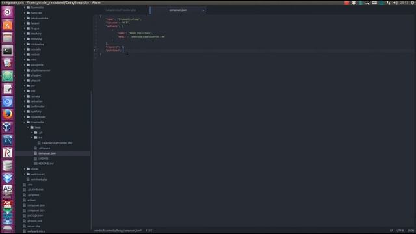Open the database cylinder dock icon
Screen dimensions: 416x234
7,166
